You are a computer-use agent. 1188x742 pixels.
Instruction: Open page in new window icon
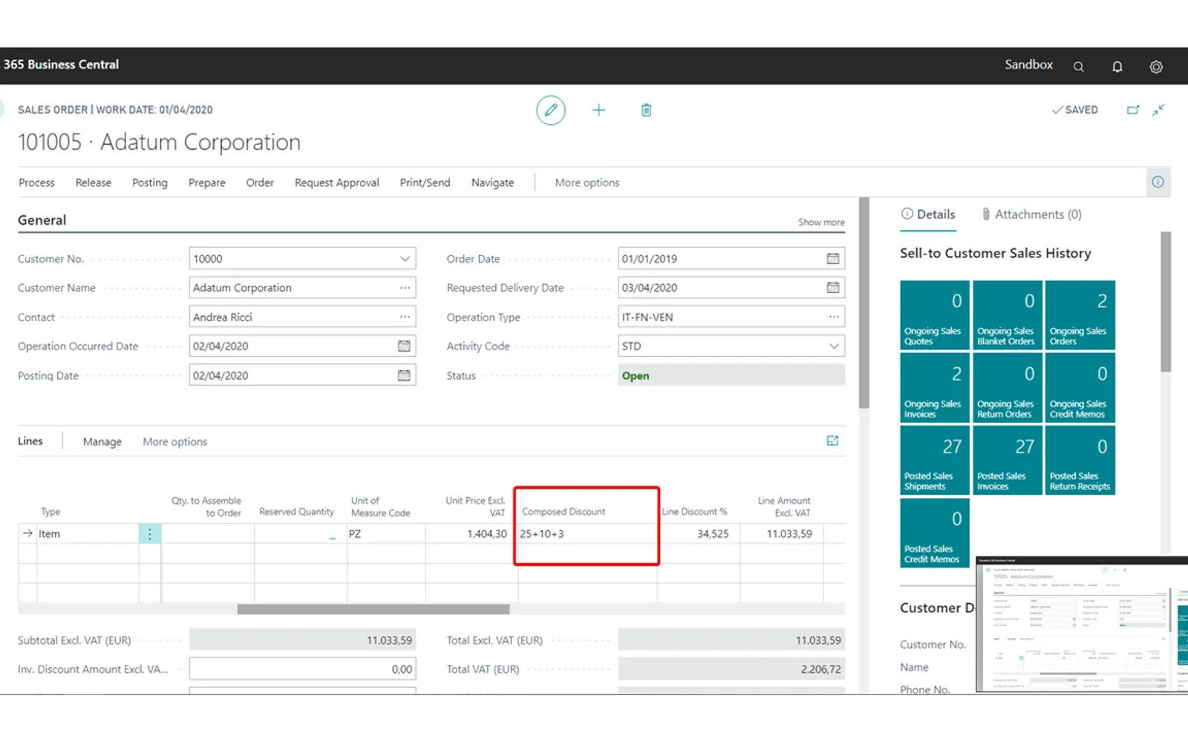pyautogui.click(x=1133, y=110)
